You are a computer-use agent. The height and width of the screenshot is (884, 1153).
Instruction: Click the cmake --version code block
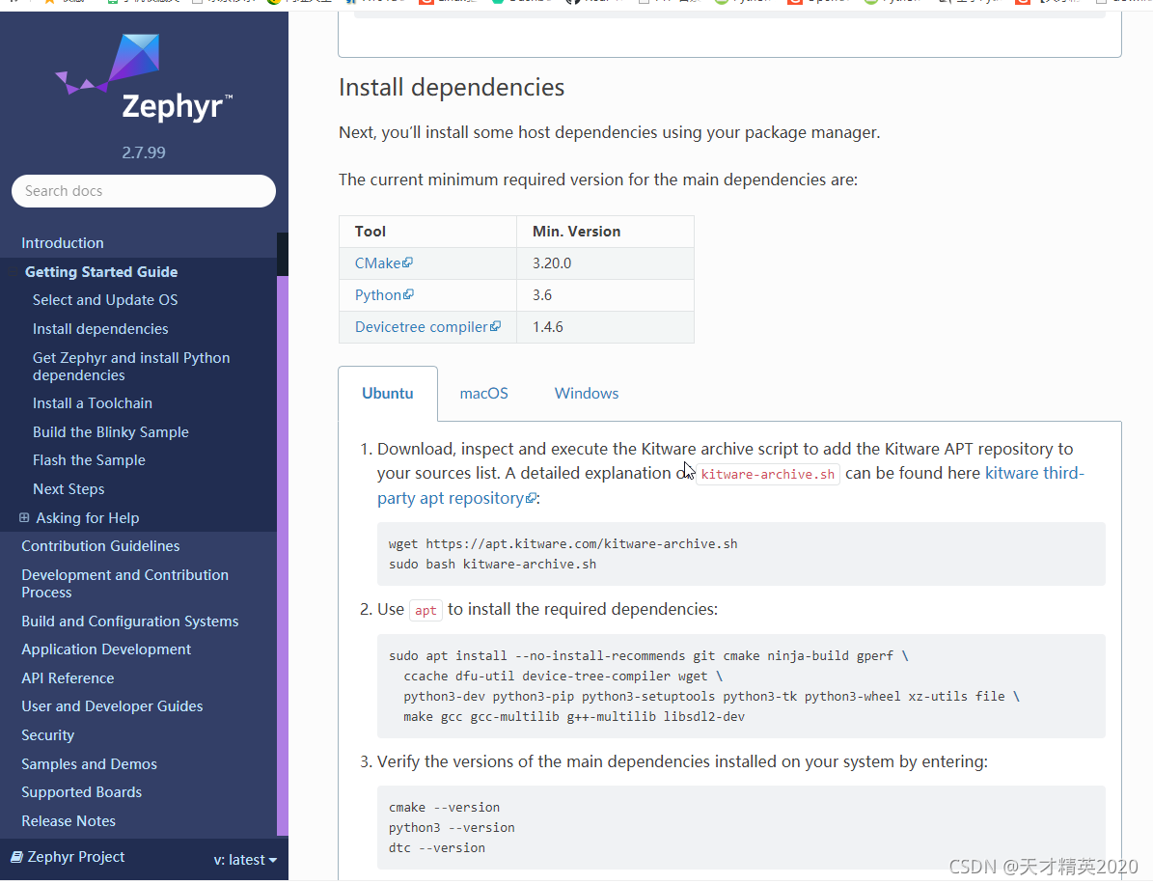pyautogui.click(x=741, y=827)
